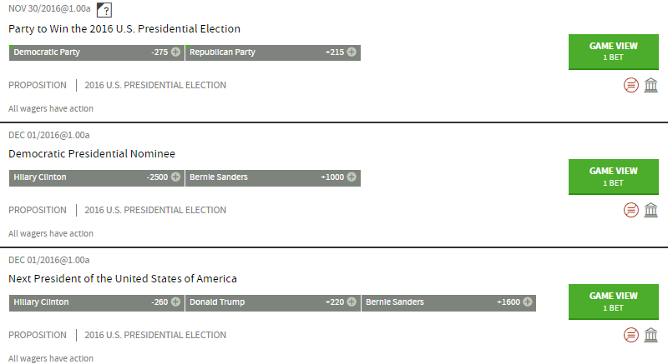Add Democratic Party -275 bet with plus icon
This screenshot has height=364, width=668.
175,52
